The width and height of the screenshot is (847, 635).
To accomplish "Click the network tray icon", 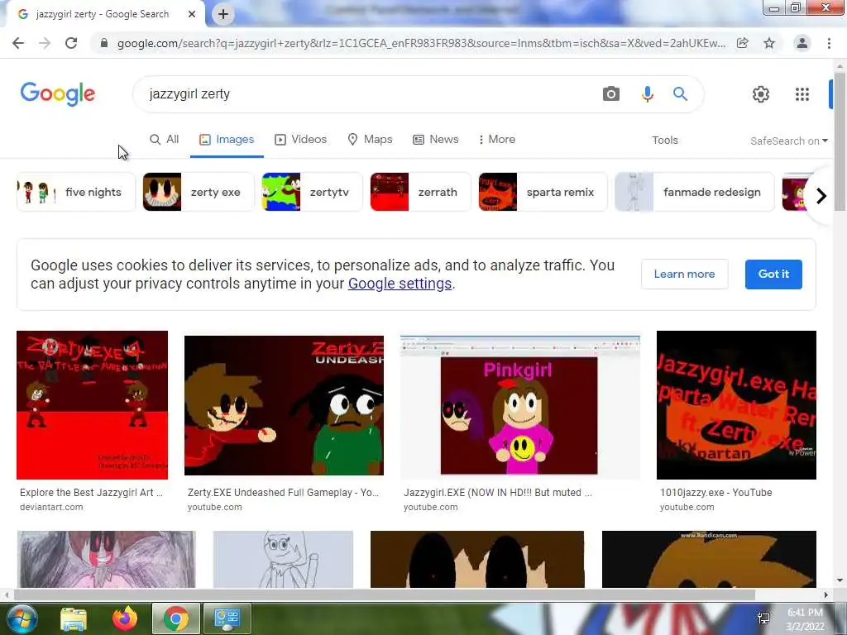I will click(763, 618).
